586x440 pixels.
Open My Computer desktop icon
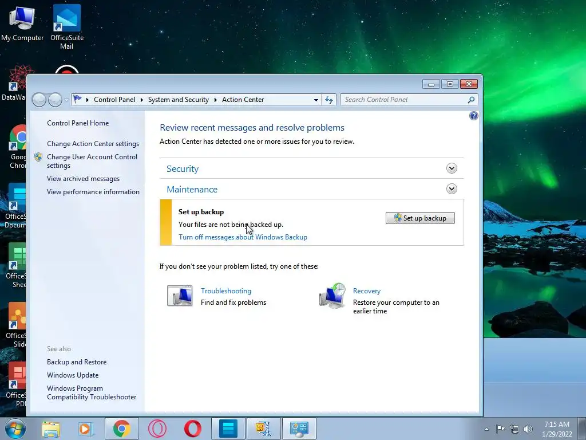tap(22, 22)
